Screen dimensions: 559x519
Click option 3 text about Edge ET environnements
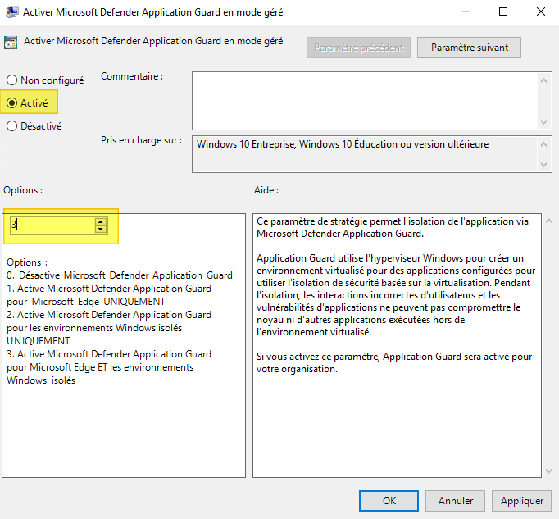coord(109,367)
